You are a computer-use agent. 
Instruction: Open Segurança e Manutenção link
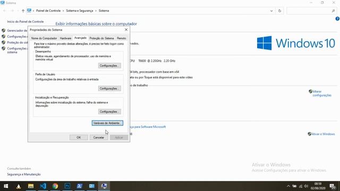(x=24, y=175)
